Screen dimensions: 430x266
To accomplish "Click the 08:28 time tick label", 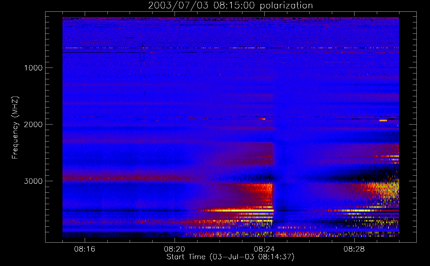I will pos(354,249).
